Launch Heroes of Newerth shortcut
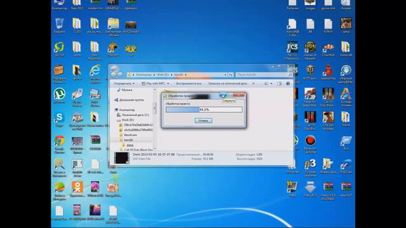Image resolution: width=406 pixels, height=228 pixels. 310,51
